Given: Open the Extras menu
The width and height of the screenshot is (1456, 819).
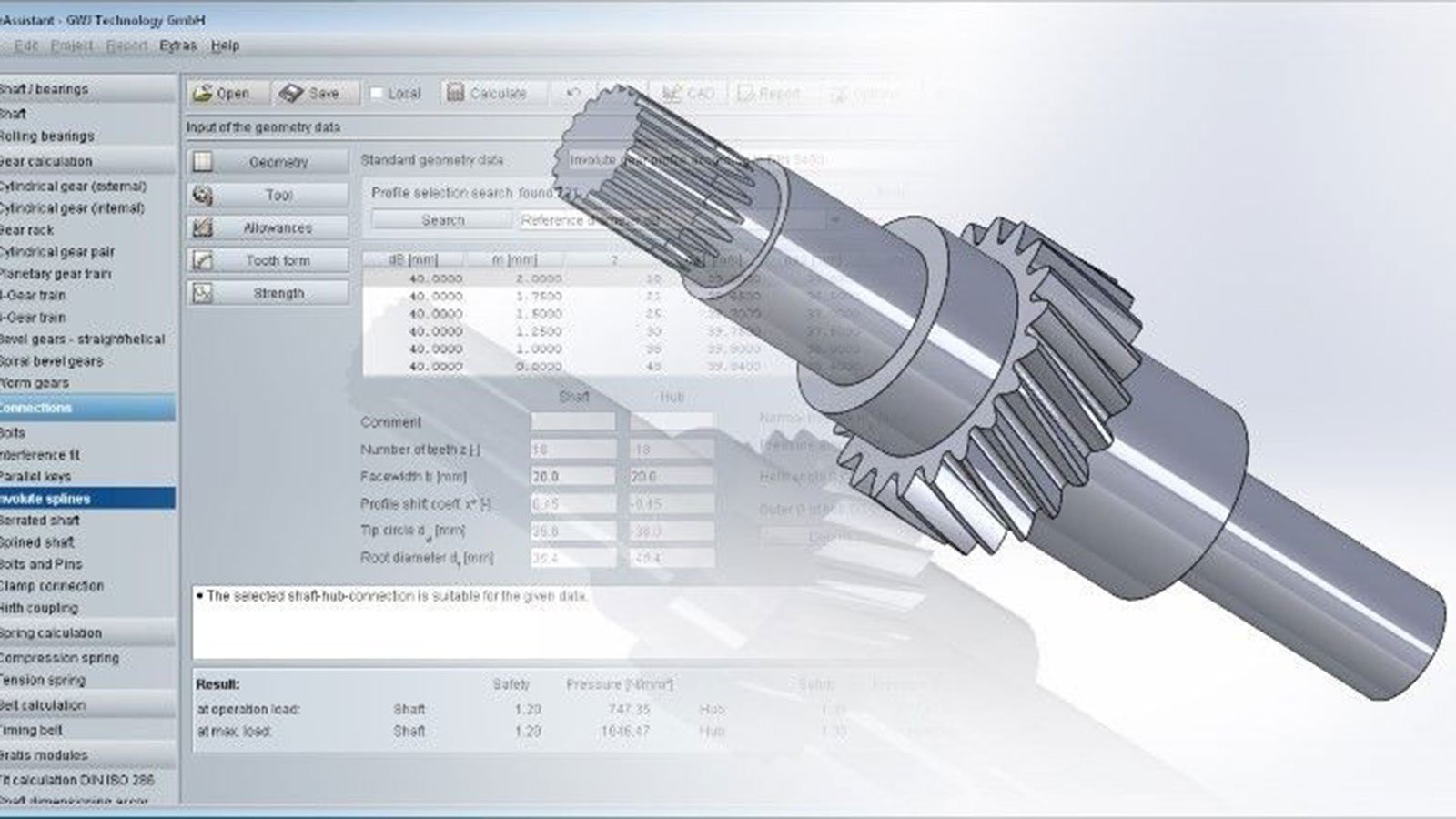Looking at the screenshot, I should coord(178,45).
